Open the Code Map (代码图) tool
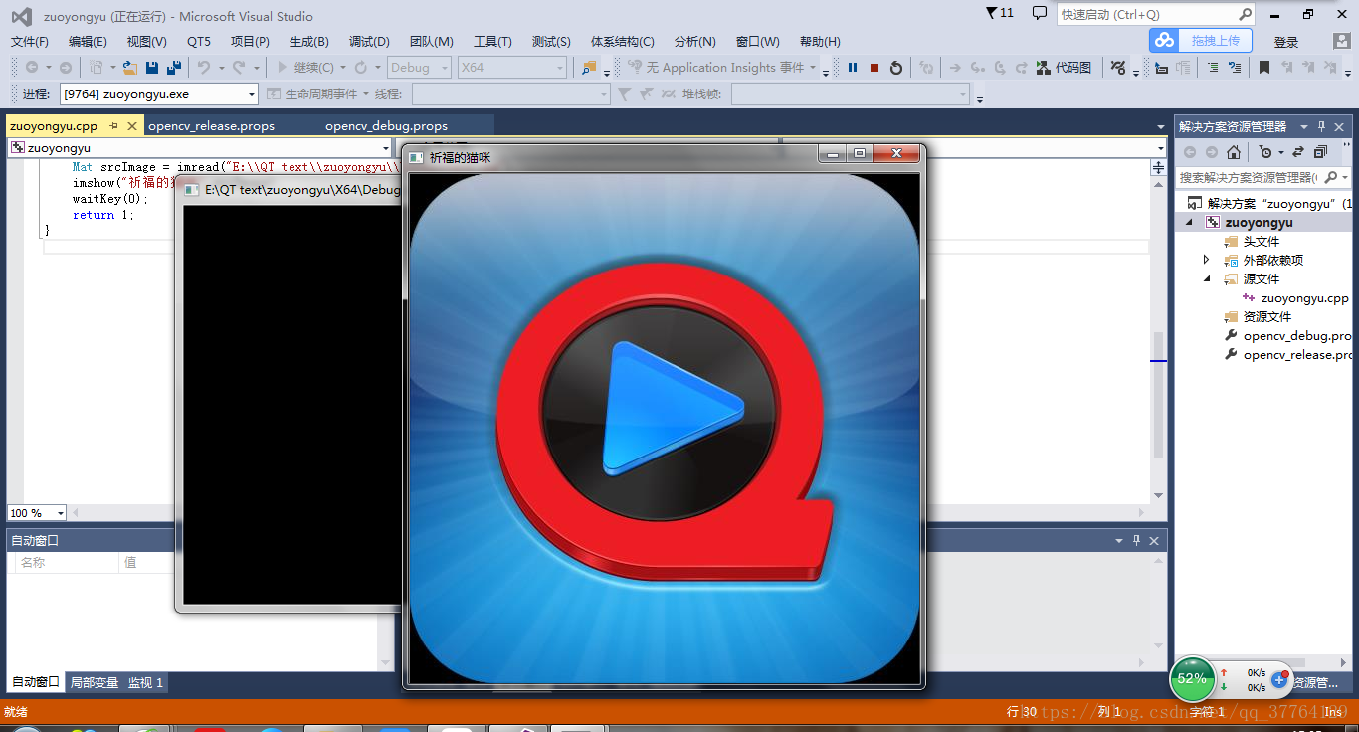 click(x=1064, y=68)
